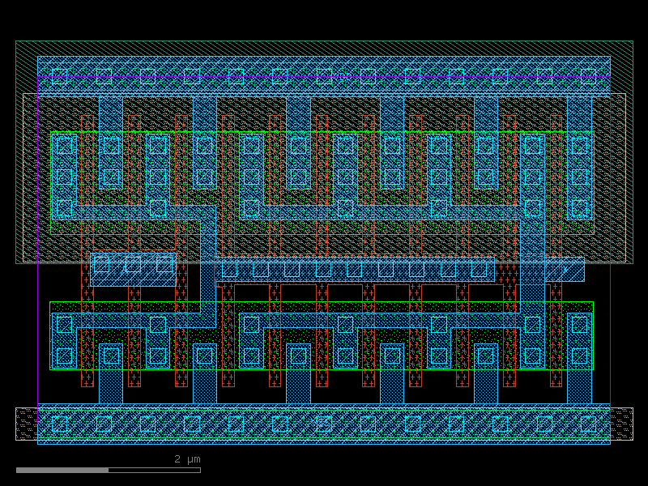Image resolution: width=648 pixels, height=486 pixels.
Task: Click the tan tap region right of bottom rail
Action: [x=621, y=424]
